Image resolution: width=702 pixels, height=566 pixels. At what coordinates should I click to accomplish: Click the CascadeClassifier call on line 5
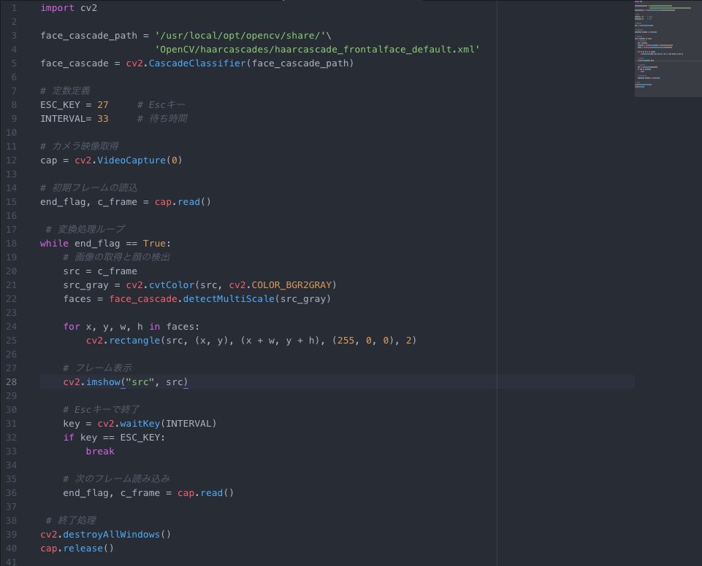pos(197,63)
